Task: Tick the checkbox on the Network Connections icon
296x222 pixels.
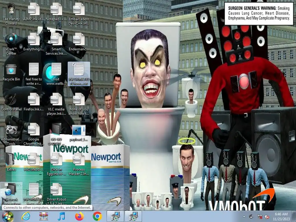Action: (6, 184)
